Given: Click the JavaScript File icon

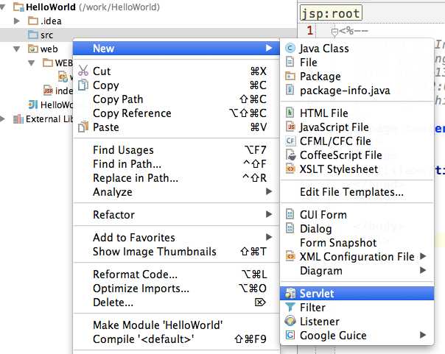Looking at the screenshot, I should click(x=290, y=127).
